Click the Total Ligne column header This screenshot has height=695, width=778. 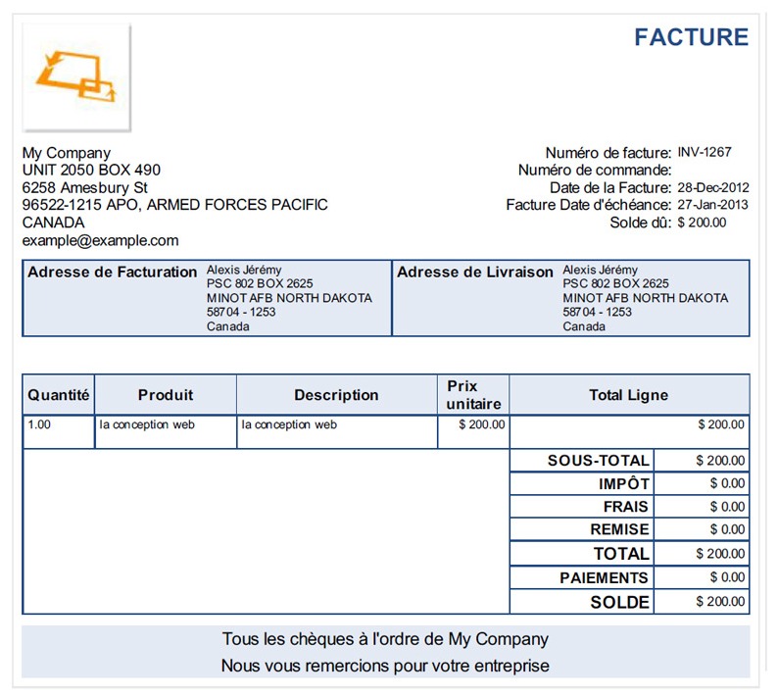[x=628, y=395]
